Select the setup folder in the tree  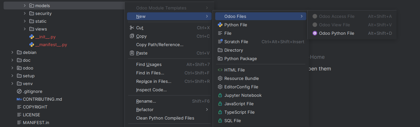click(x=64, y=76)
